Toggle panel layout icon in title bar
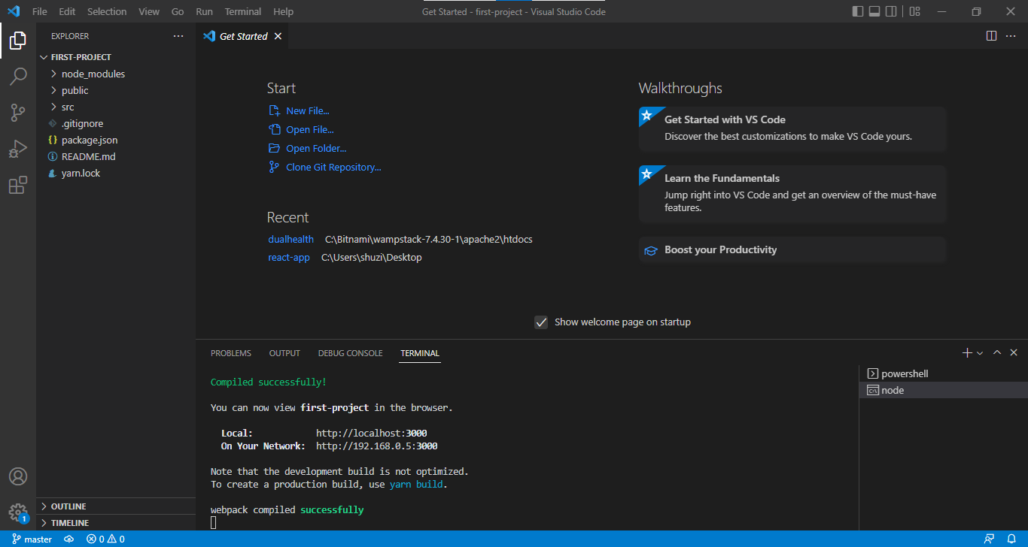Screen dimensions: 1028x547 pyautogui.click(x=874, y=11)
